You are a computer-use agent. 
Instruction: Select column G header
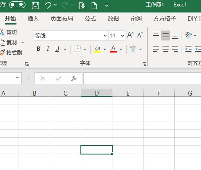pyautogui.click(x=188, y=93)
